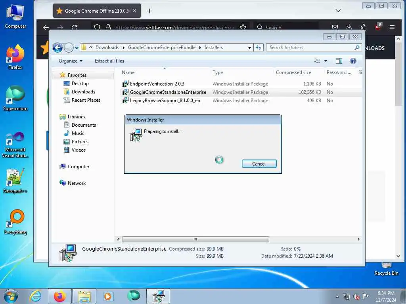The width and height of the screenshot is (406, 304).
Task: Select Favorites in the navigation pane
Action: [x=77, y=75]
